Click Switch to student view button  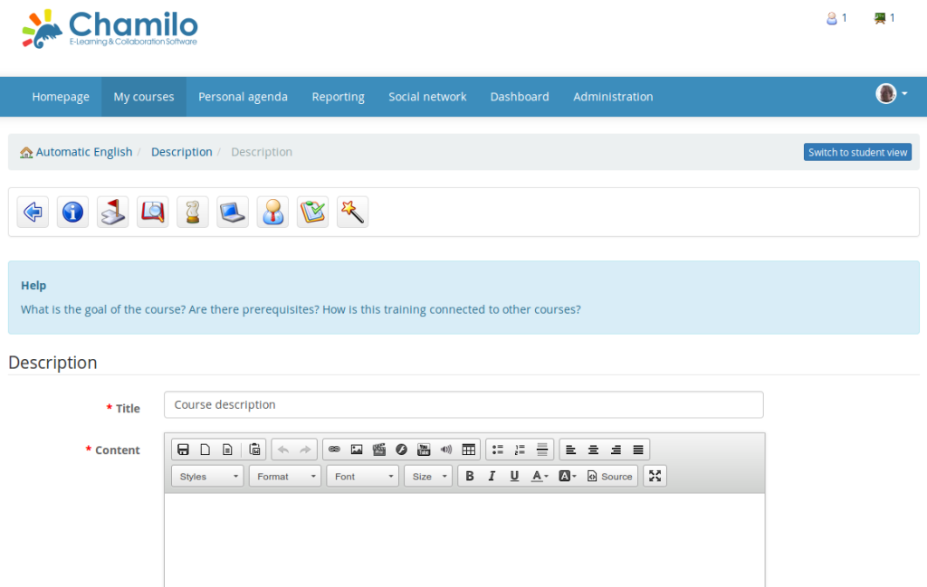[857, 152]
